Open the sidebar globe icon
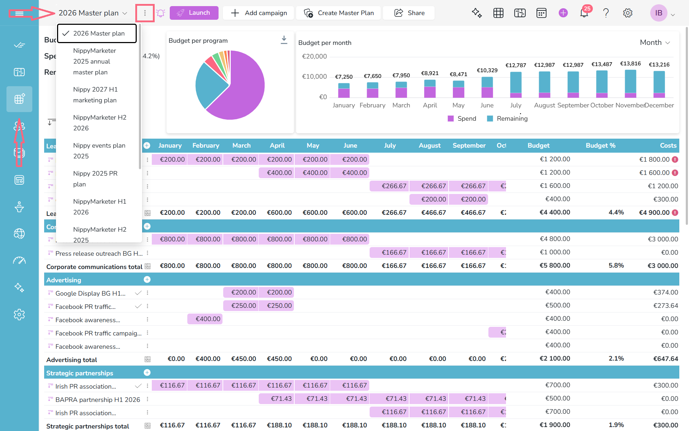 tap(19, 233)
